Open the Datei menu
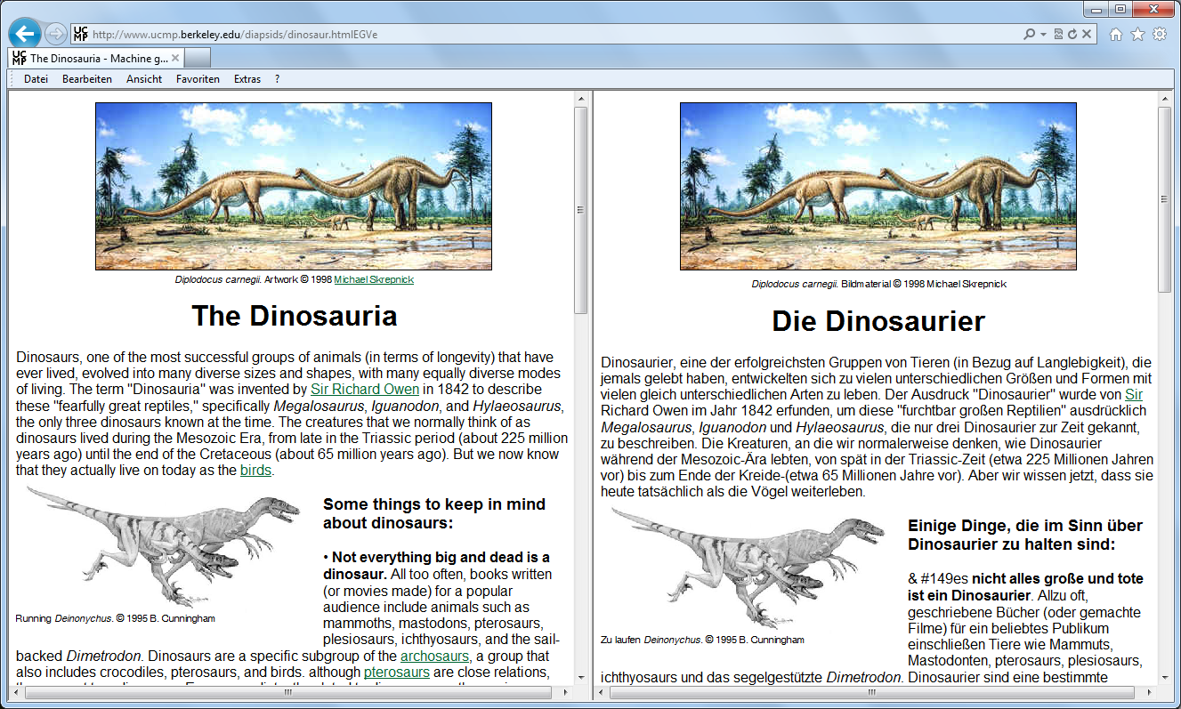 [x=36, y=79]
